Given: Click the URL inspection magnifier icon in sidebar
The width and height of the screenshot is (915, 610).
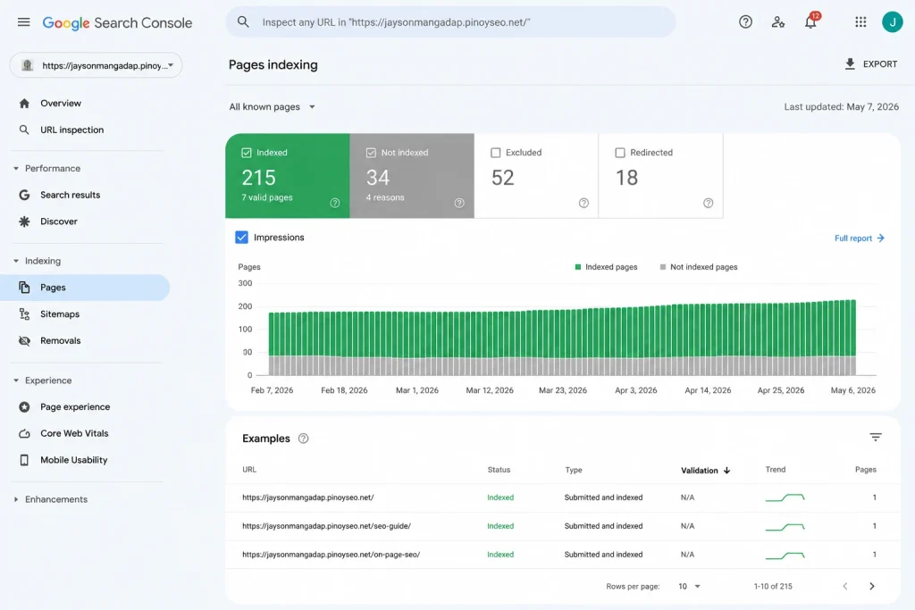Looking at the screenshot, I should tap(24, 130).
